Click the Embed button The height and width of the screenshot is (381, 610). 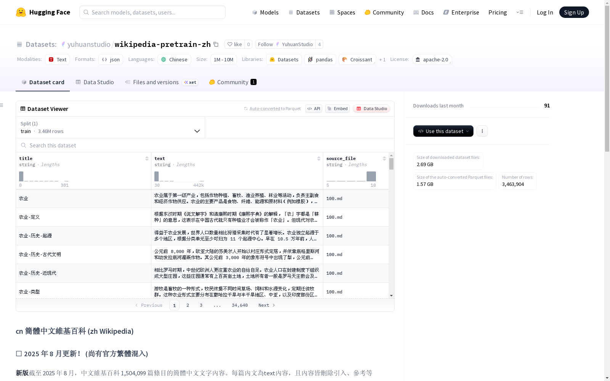337,109
